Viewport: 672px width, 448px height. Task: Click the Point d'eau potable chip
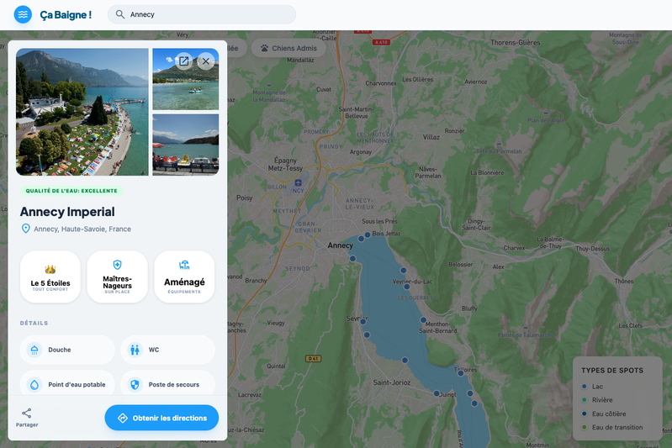click(67, 383)
